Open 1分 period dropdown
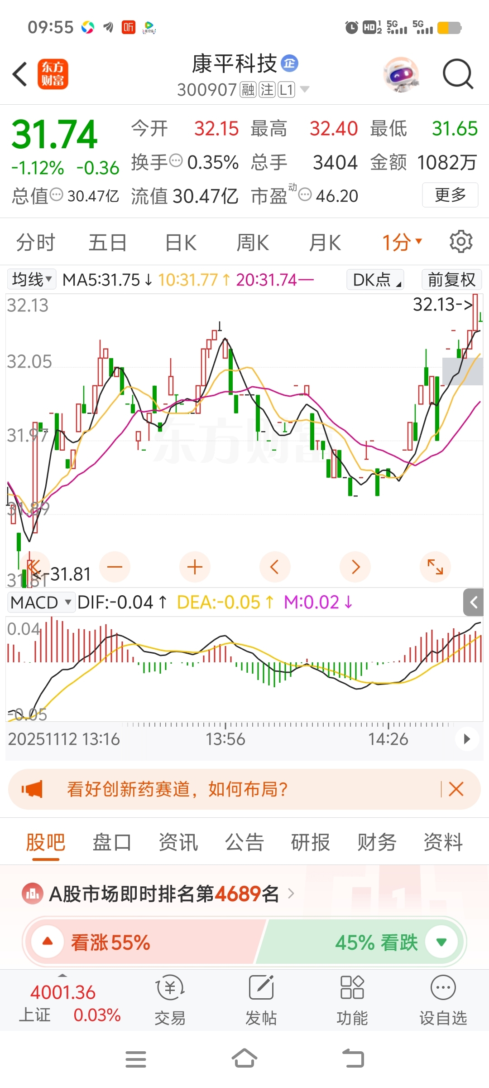The width and height of the screenshot is (489, 1088). coord(402,242)
